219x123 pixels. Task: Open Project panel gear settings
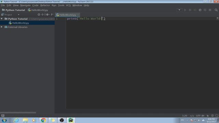(x=48, y=14)
